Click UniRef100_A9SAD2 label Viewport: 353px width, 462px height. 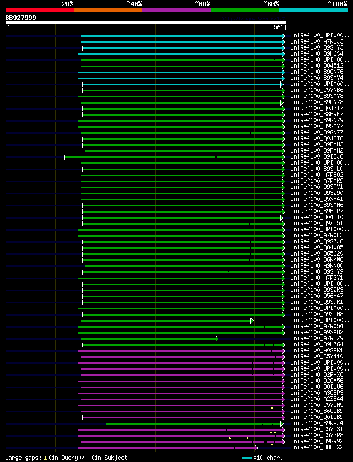[317, 333]
